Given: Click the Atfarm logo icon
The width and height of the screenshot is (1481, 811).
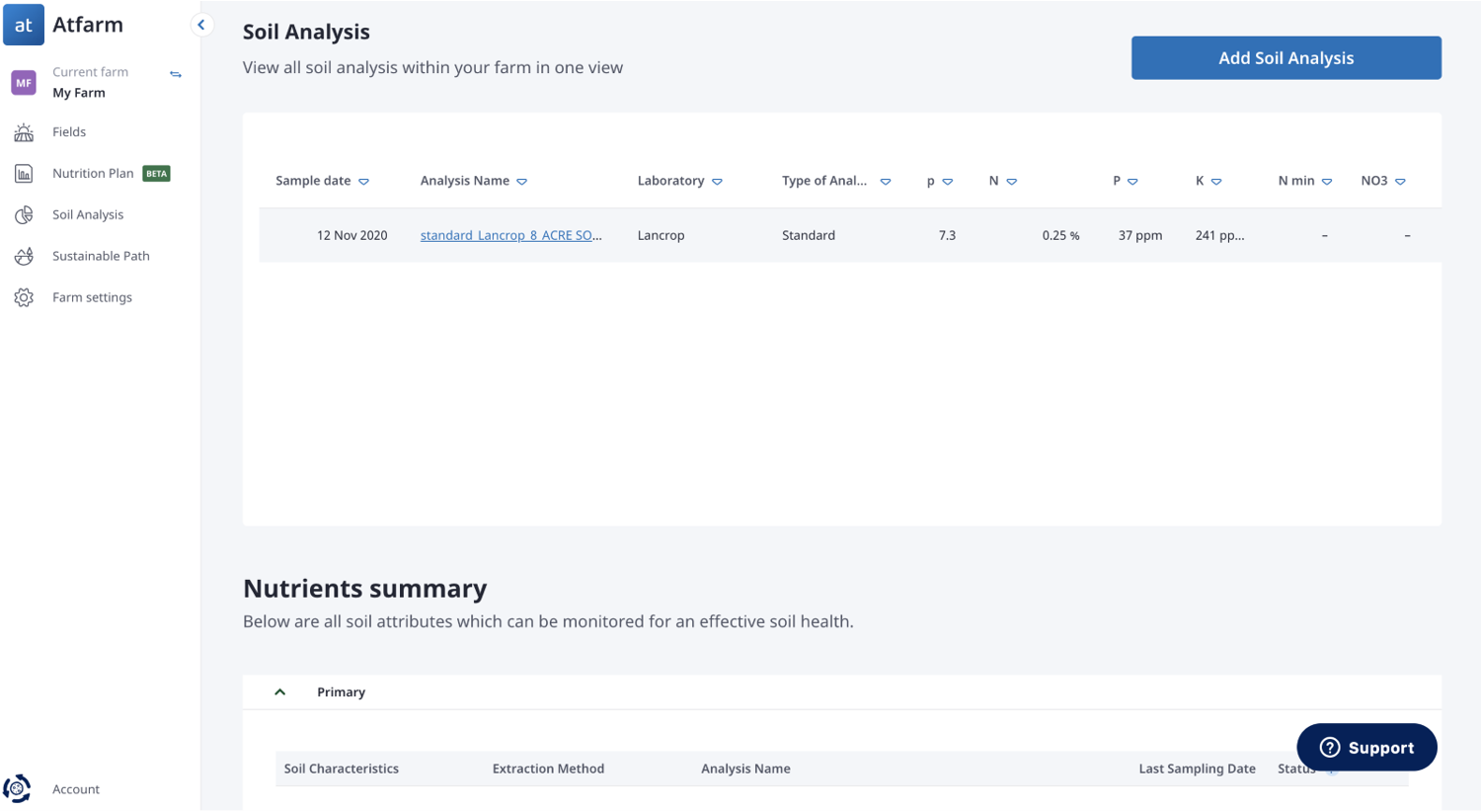Looking at the screenshot, I should point(23,25).
